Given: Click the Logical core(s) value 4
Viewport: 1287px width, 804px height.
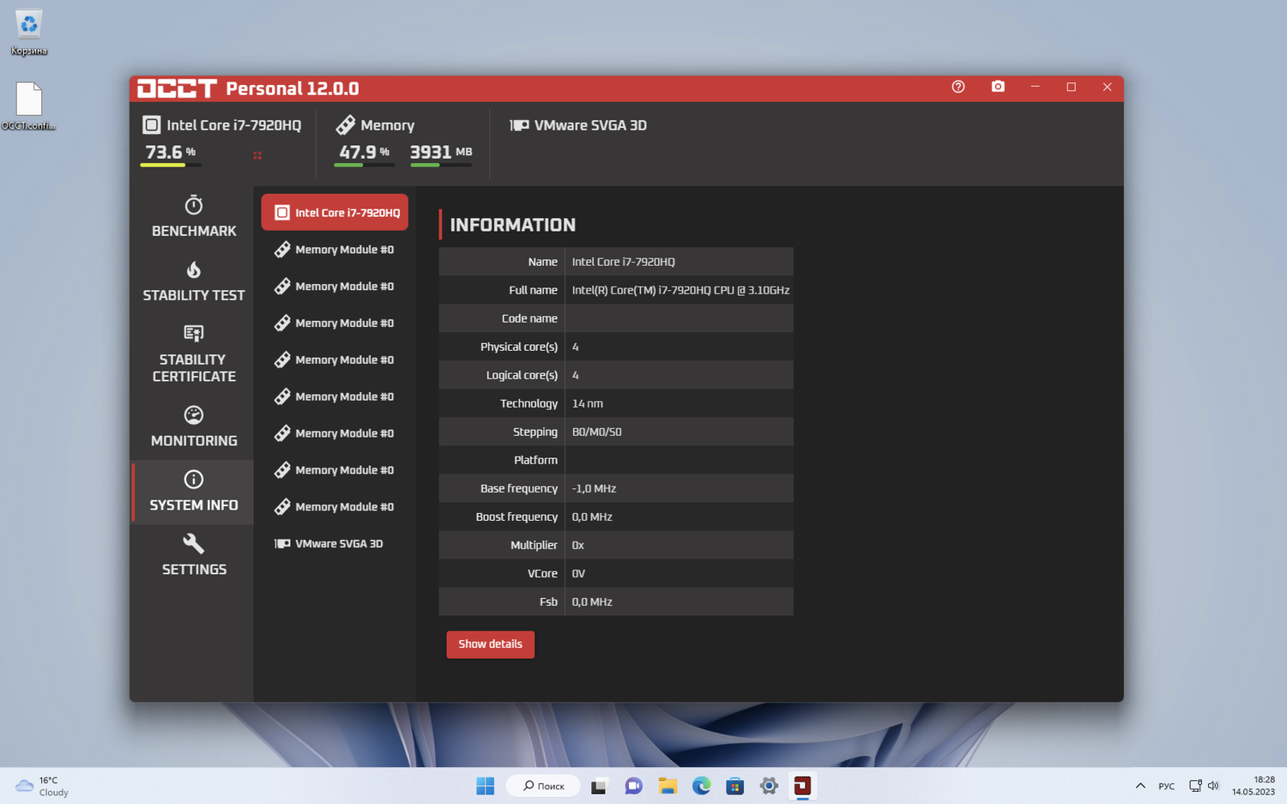Looking at the screenshot, I should tap(575, 375).
